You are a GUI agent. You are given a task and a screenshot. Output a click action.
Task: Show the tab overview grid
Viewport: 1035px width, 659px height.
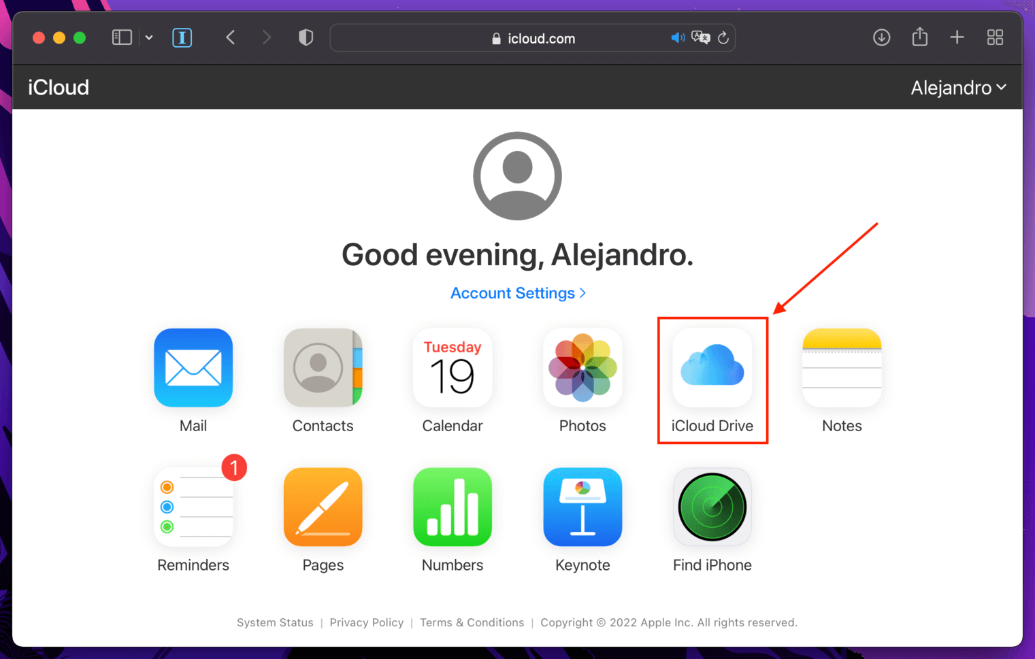995,37
